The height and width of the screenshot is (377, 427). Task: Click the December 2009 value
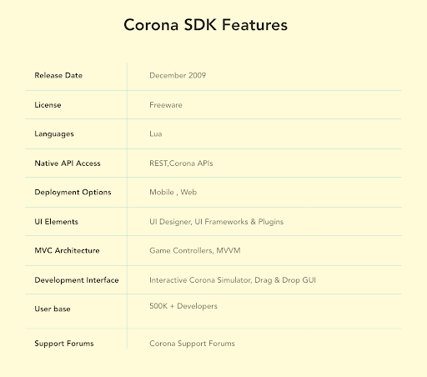pos(178,75)
